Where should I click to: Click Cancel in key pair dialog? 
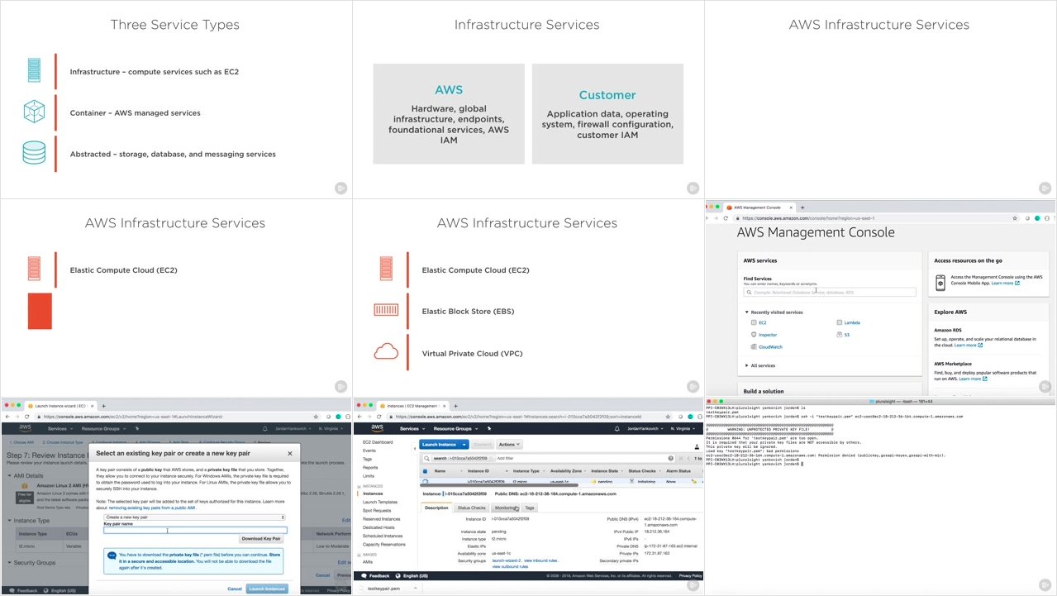tap(235, 589)
